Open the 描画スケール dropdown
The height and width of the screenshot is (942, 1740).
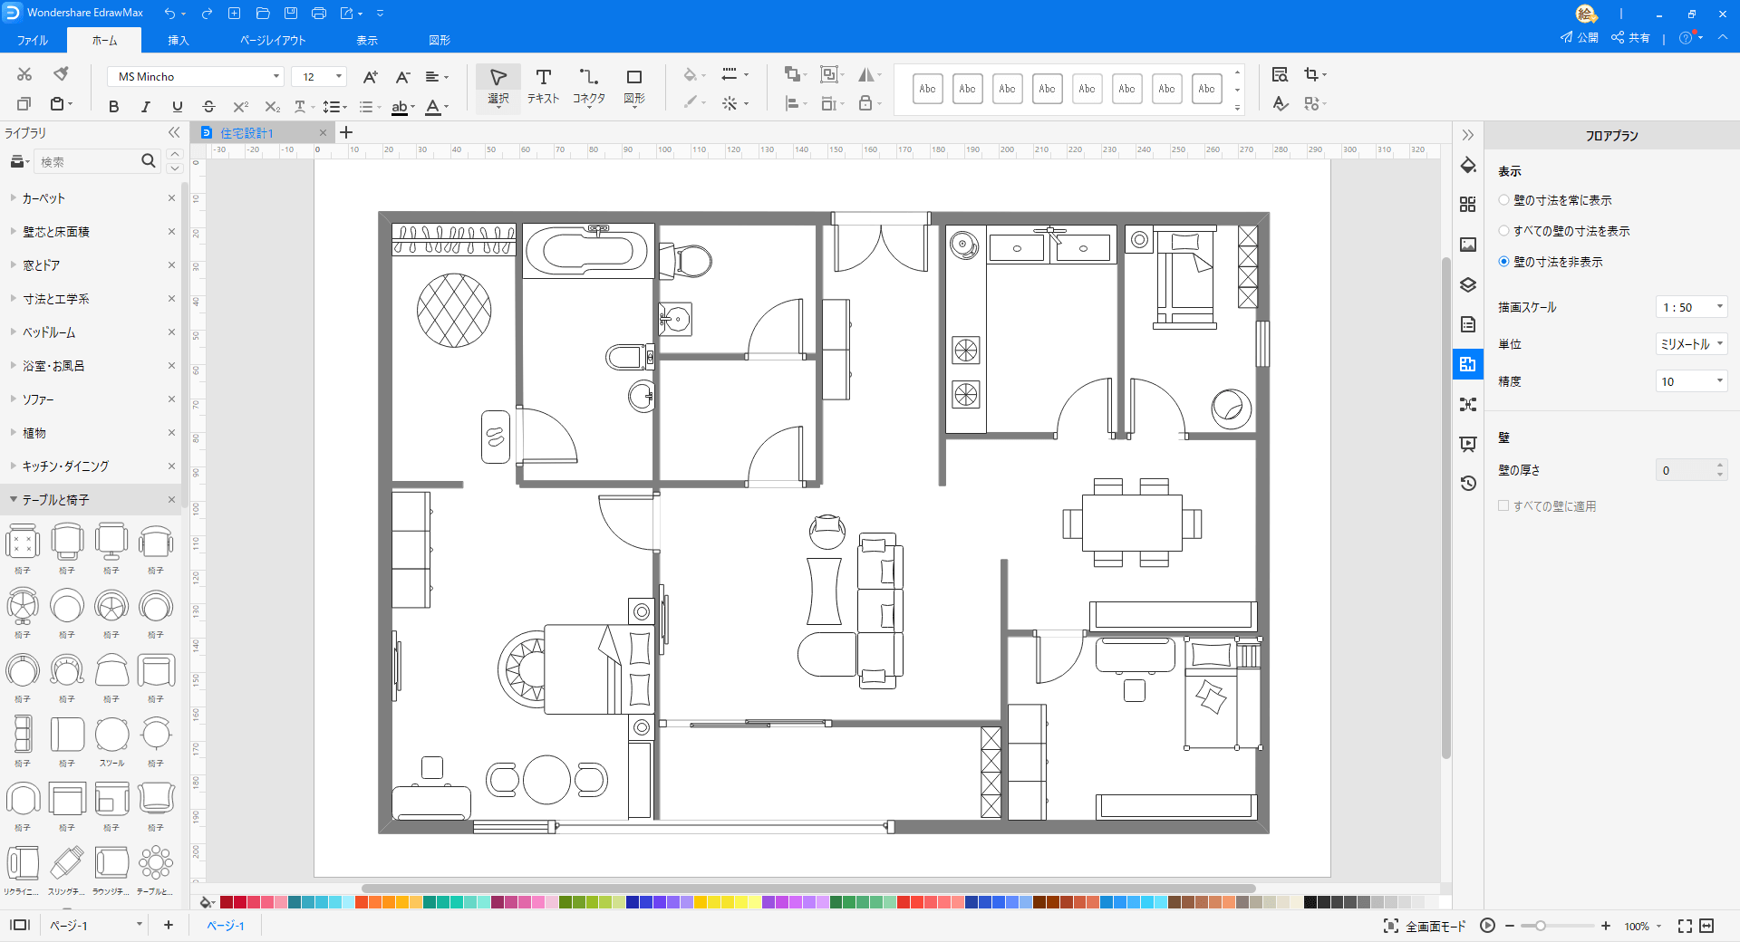click(x=1691, y=307)
